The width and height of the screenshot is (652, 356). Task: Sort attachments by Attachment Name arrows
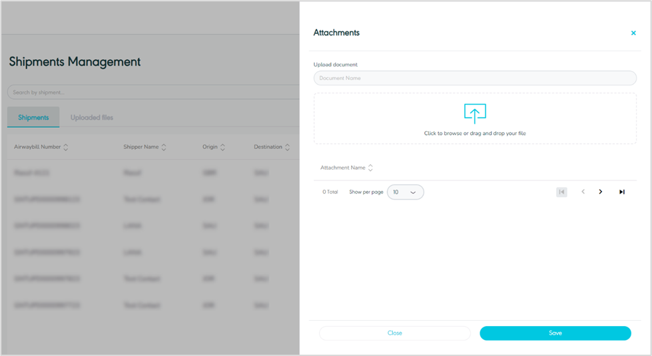tap(371, 168)
